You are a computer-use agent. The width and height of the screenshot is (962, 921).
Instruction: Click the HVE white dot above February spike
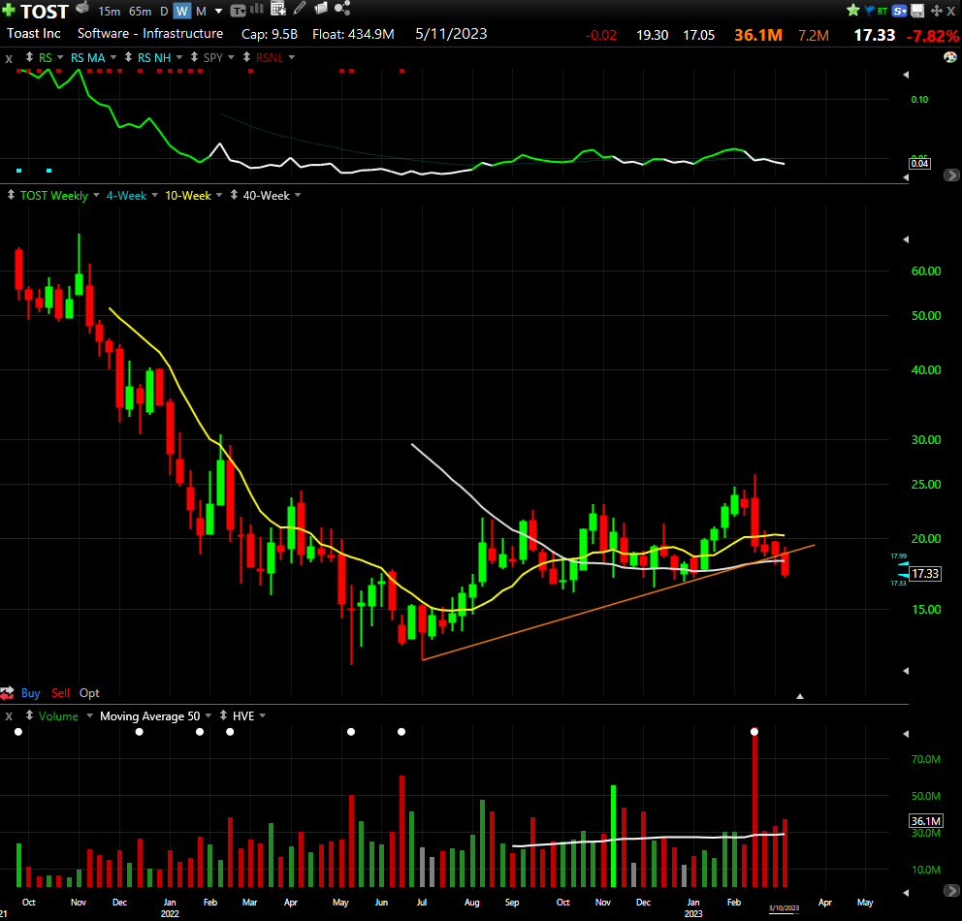754,732
